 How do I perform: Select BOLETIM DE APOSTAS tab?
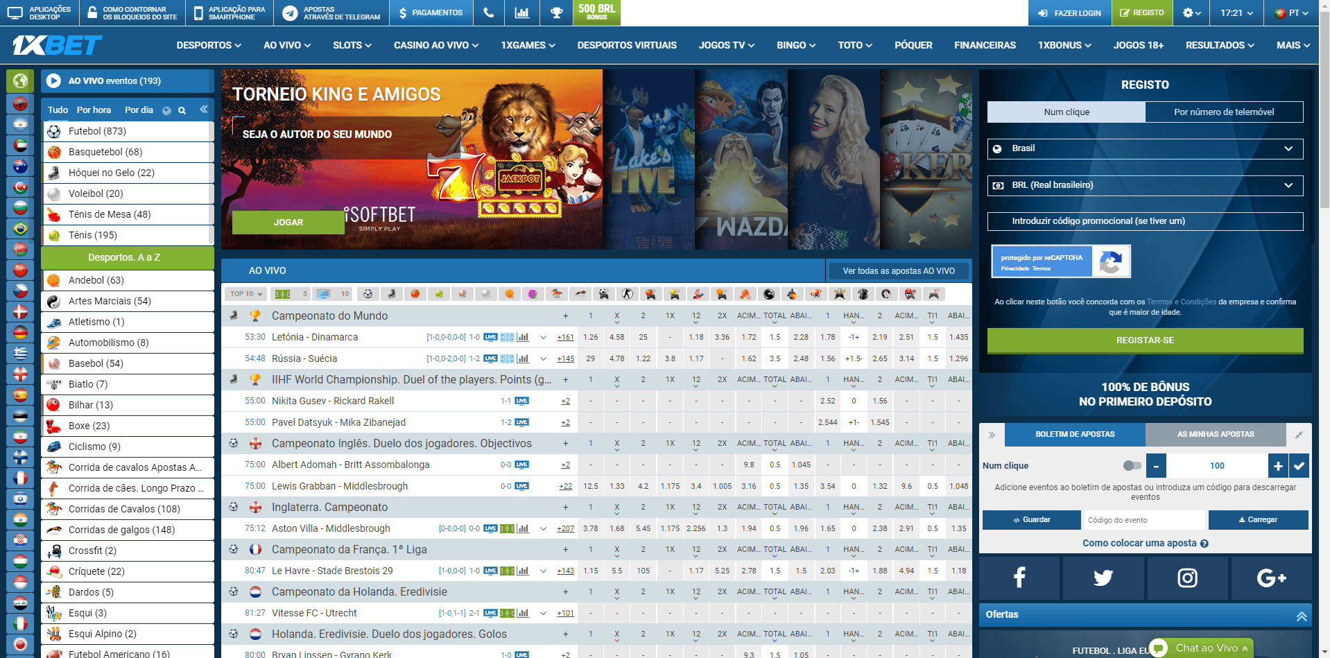[x=1075, y=435]
